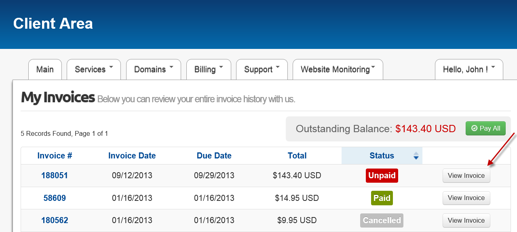The image size is (517, 232).
Task: Click View Invoice for invoice 58609
Action: (466, 198)
